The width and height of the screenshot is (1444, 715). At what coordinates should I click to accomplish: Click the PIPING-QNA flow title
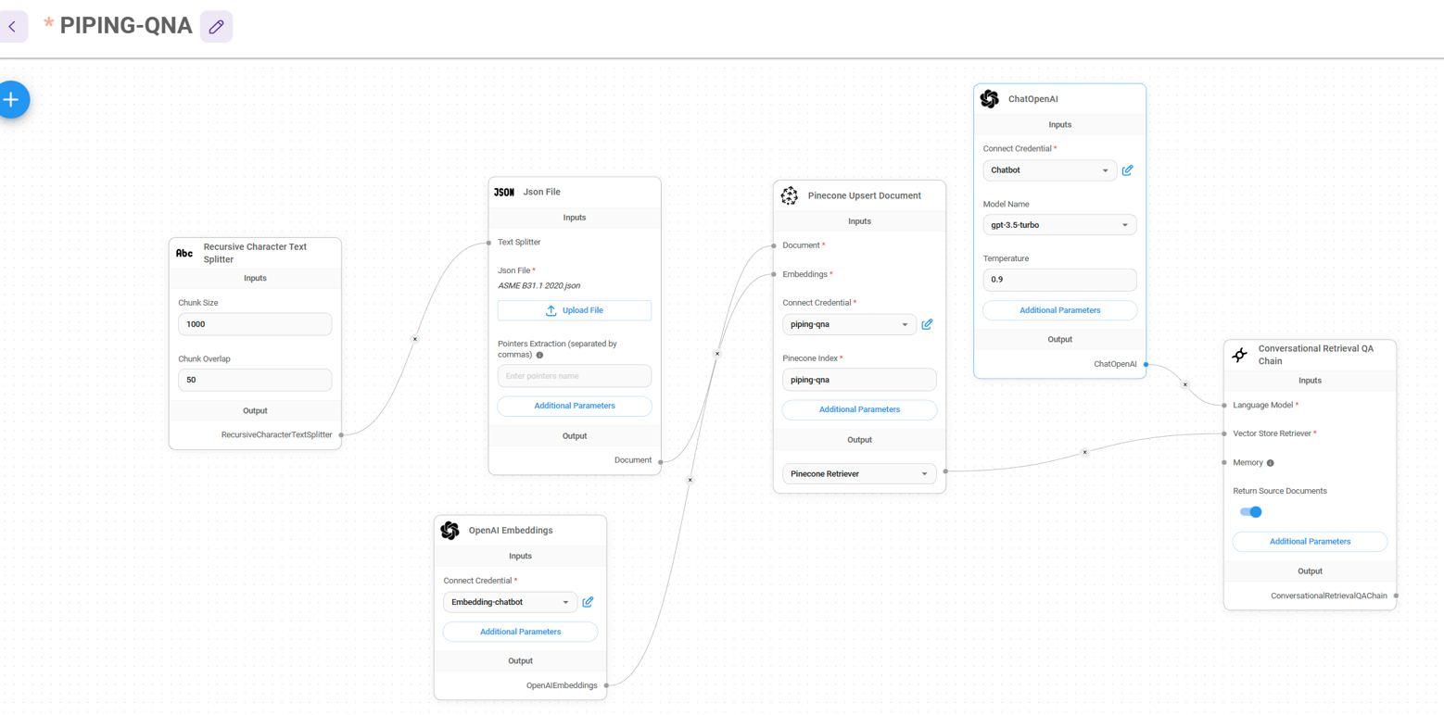tap(126, 26)
